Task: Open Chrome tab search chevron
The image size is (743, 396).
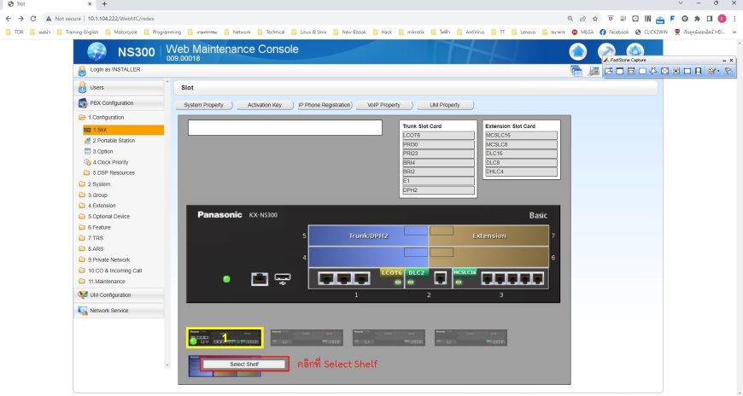Action: (681, 3)
